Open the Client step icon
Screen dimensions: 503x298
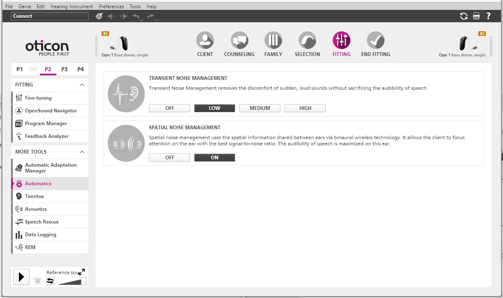click(x=205, y=40)
